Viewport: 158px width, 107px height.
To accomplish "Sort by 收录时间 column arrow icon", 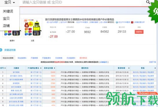I will [x=129, y=68].
